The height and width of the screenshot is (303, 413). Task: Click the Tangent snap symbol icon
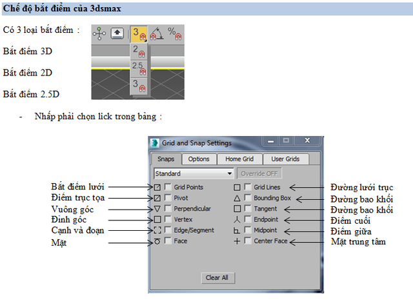237,209
